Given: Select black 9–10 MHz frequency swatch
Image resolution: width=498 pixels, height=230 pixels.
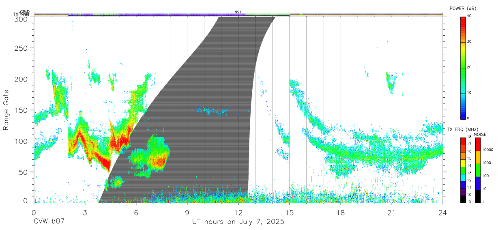Looking at the screenshot, I should (x=463, y=199).
